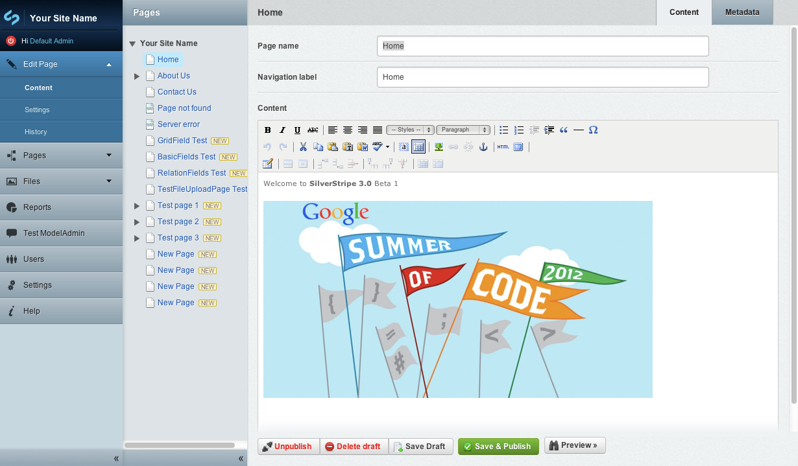Open History in the Edit Page menu
This screenshot has height=466, width=798.
[x=36, y=132]
